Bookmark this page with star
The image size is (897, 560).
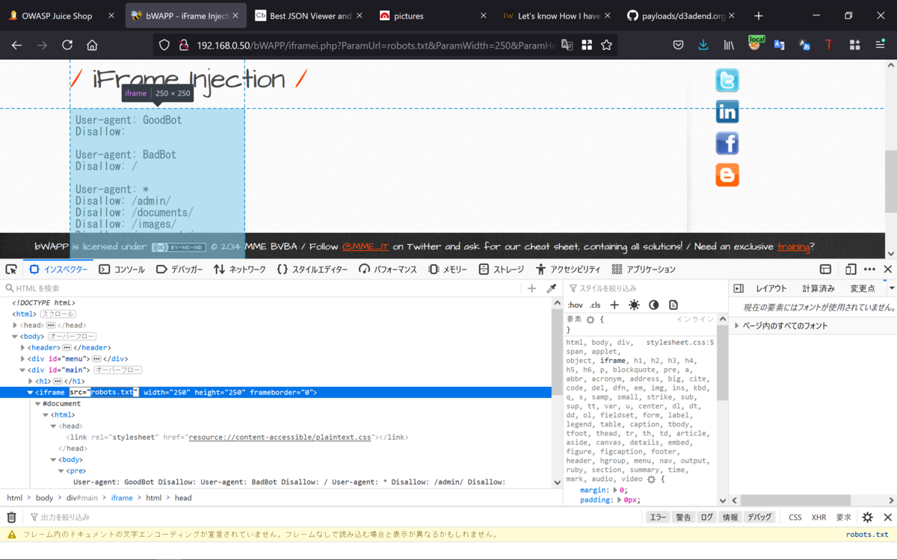pos(606,45)
